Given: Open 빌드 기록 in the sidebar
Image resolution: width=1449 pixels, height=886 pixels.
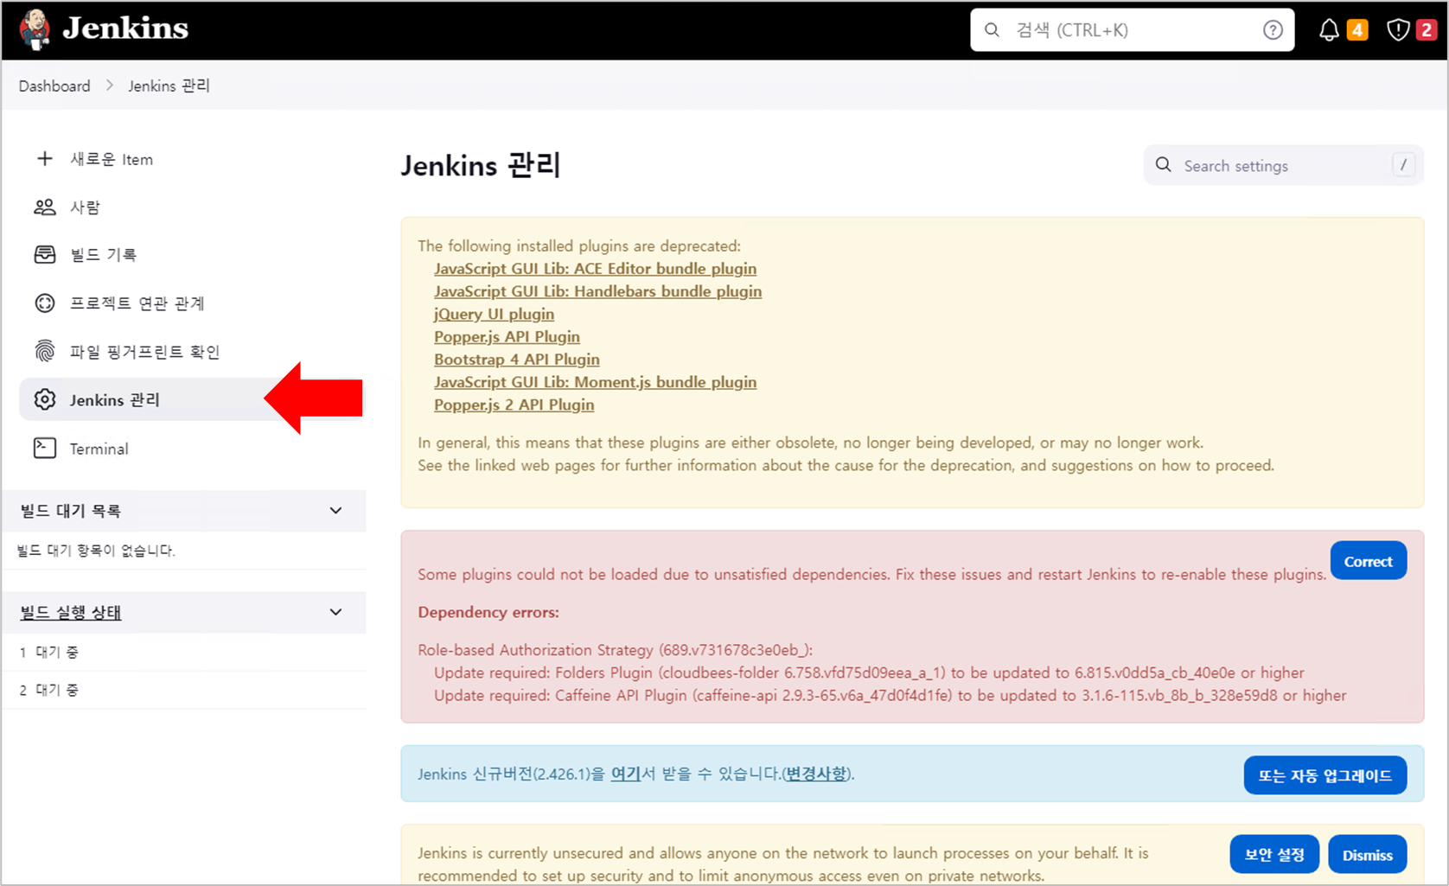Looking at the screenshot, I should [x=192, y=255].
